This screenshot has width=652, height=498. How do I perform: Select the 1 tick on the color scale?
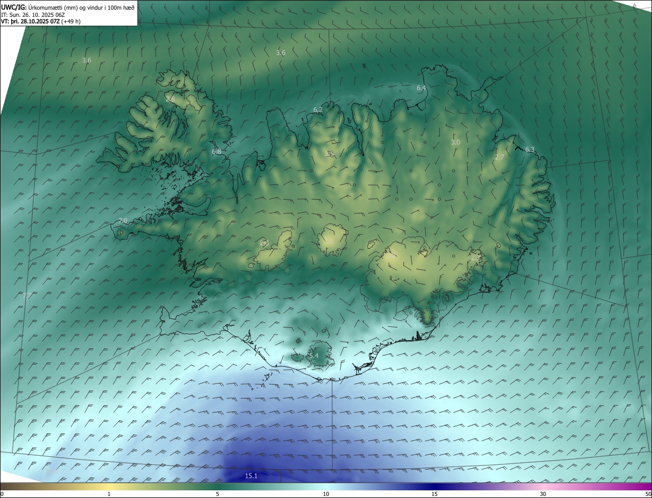pyautogui.click(x=109, y=494)
